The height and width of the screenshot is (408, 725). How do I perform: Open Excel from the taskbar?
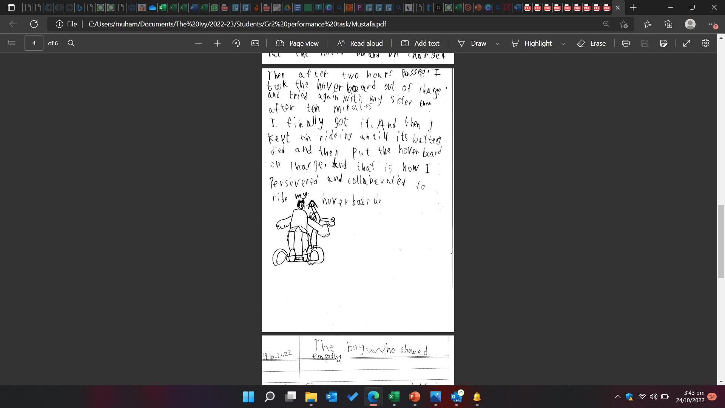pos(394,397)
